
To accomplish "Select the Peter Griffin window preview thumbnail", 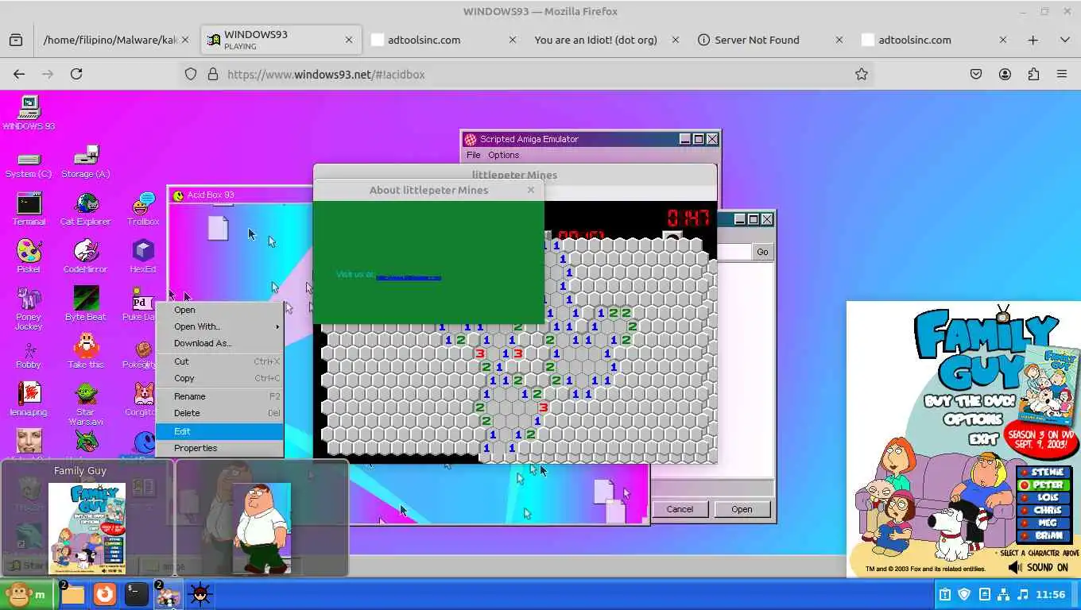I will tap(262, 518).
